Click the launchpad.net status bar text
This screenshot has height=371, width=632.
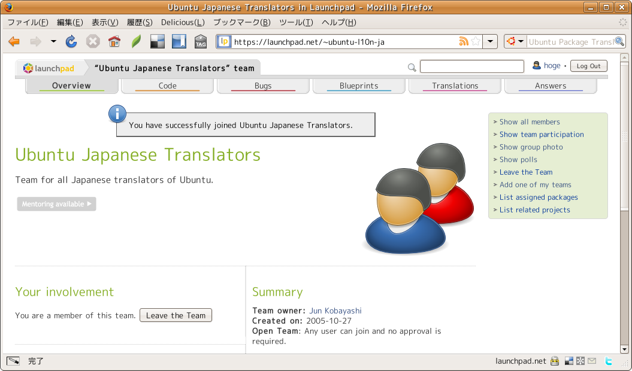coord(521,361)
